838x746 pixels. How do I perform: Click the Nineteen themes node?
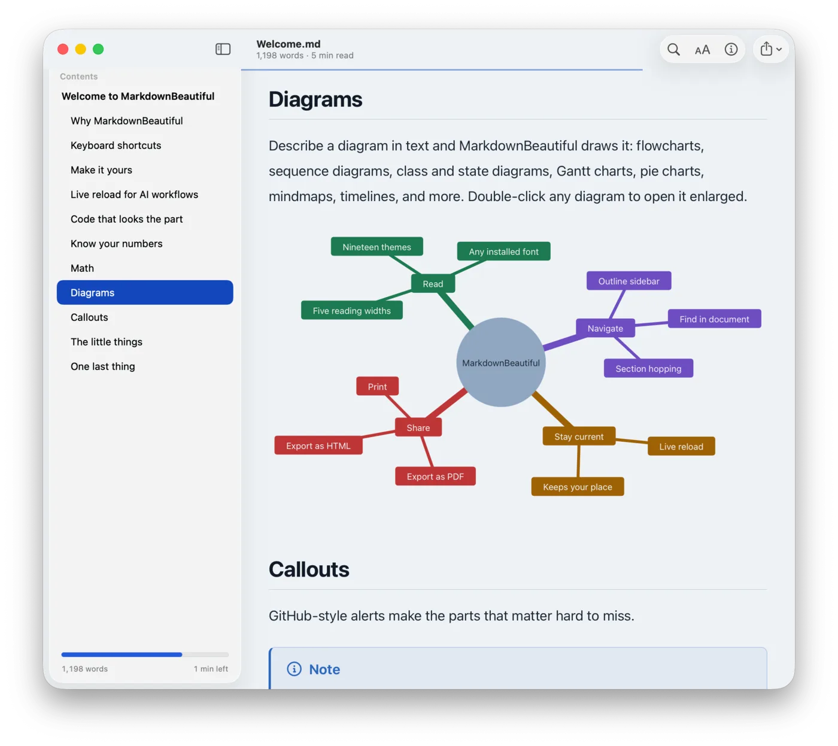click(x=377, y=247)
